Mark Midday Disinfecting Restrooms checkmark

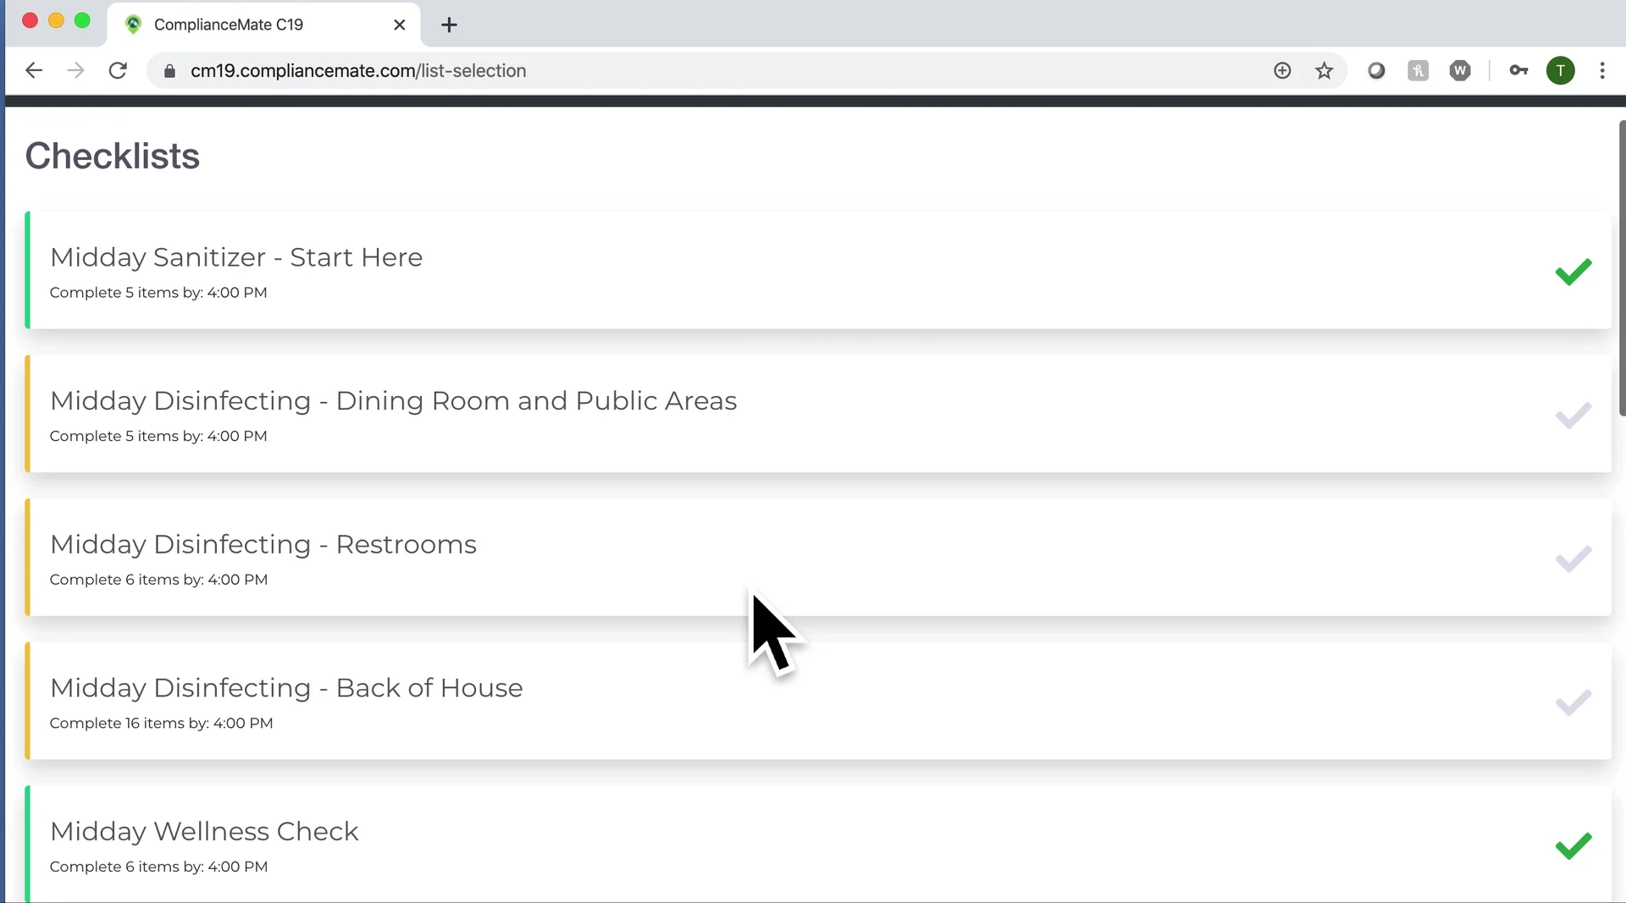click(x=1573, y=559)
